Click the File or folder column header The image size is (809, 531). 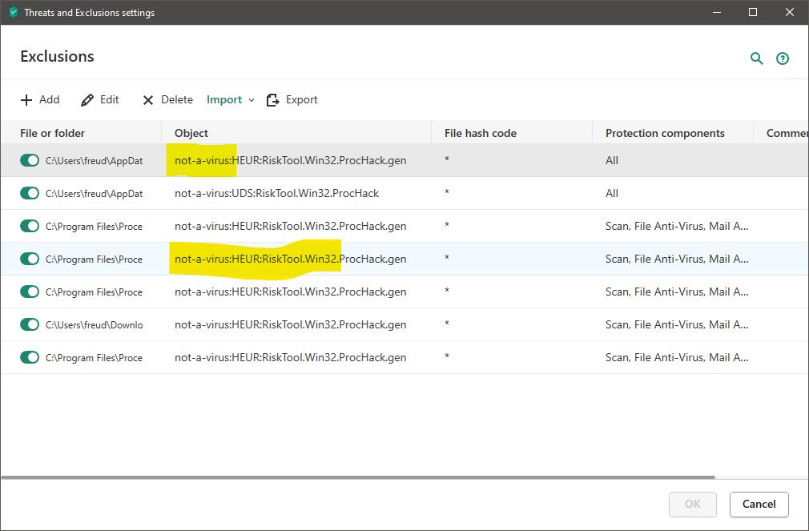click(x=52, y=133)
